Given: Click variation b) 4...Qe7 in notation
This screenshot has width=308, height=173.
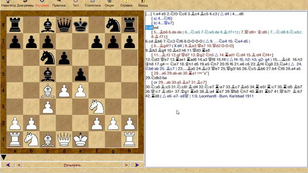Looking at the screenshot, I should pos(164,23).
